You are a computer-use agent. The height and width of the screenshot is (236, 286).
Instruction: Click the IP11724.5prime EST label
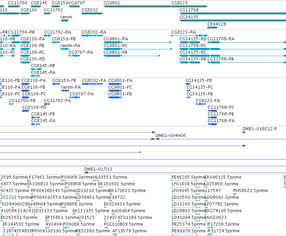223,231
